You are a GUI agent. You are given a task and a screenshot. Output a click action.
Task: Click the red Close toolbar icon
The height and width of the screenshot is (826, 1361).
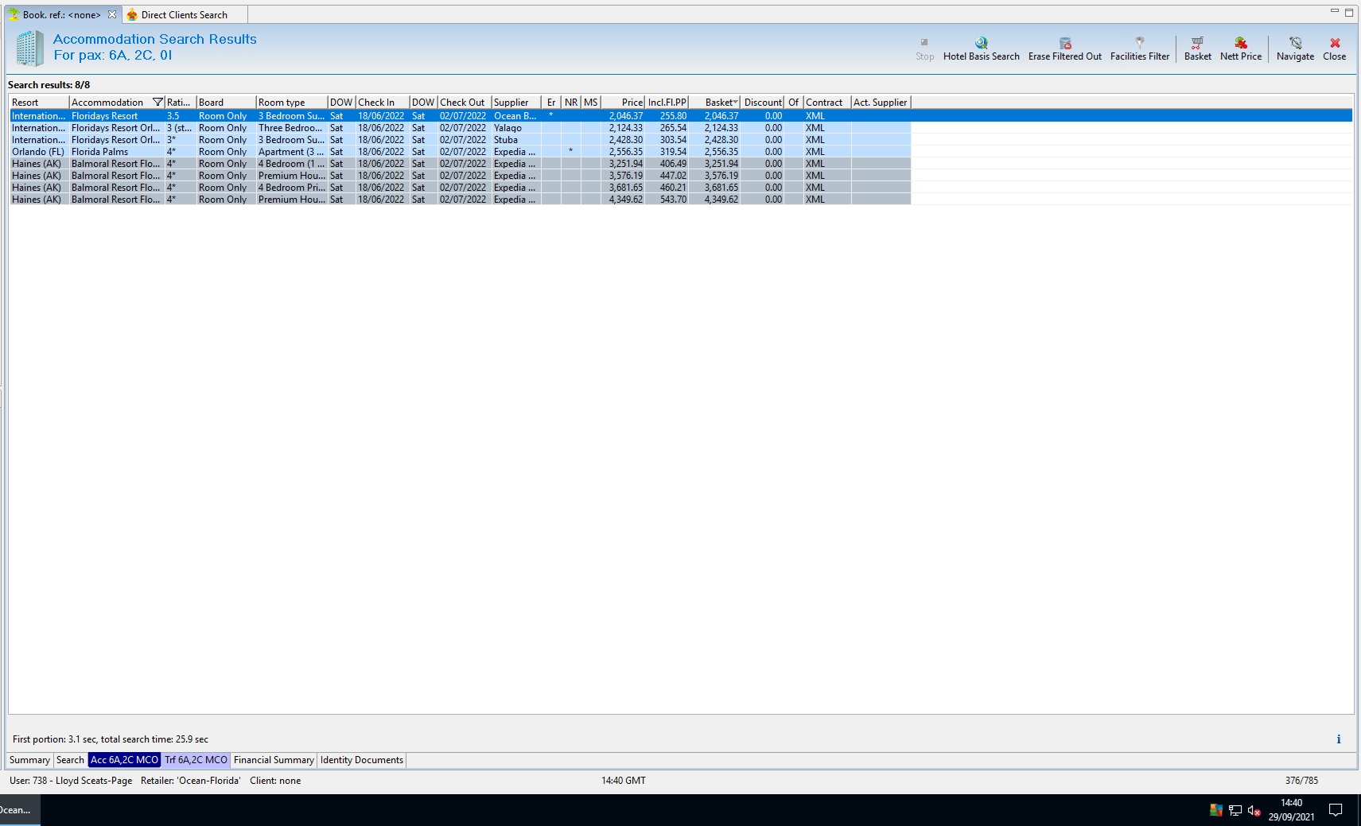[x=1335, y=43]
